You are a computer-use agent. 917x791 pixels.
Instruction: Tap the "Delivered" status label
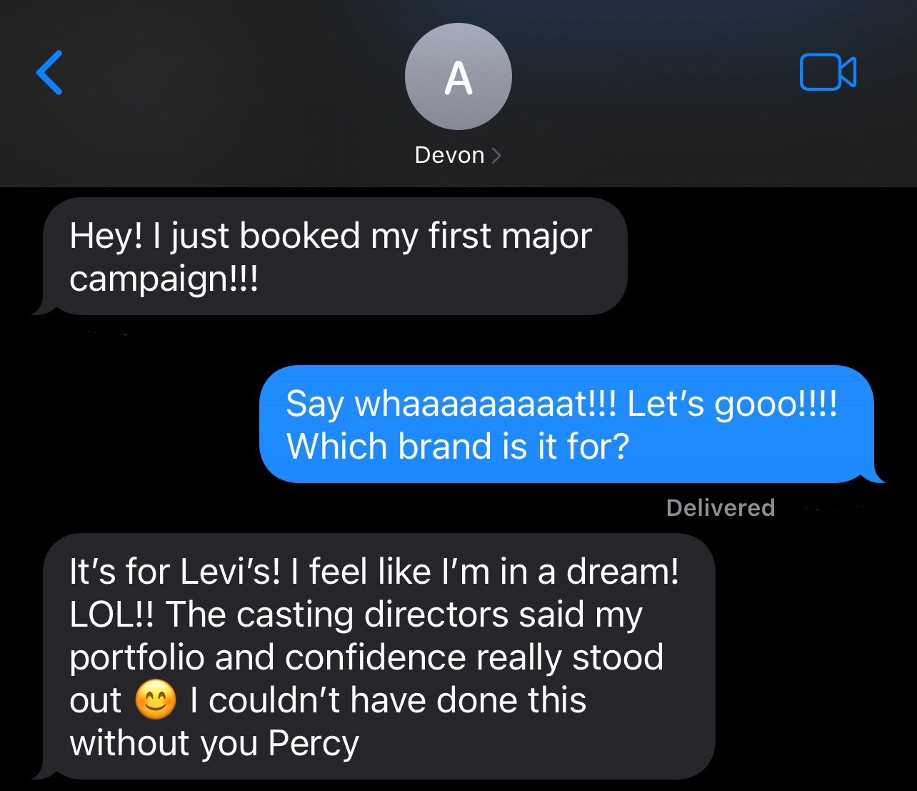pyautogui.click(x=721, y=507)
